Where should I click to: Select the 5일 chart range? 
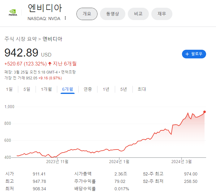click(x=27, y=89)
